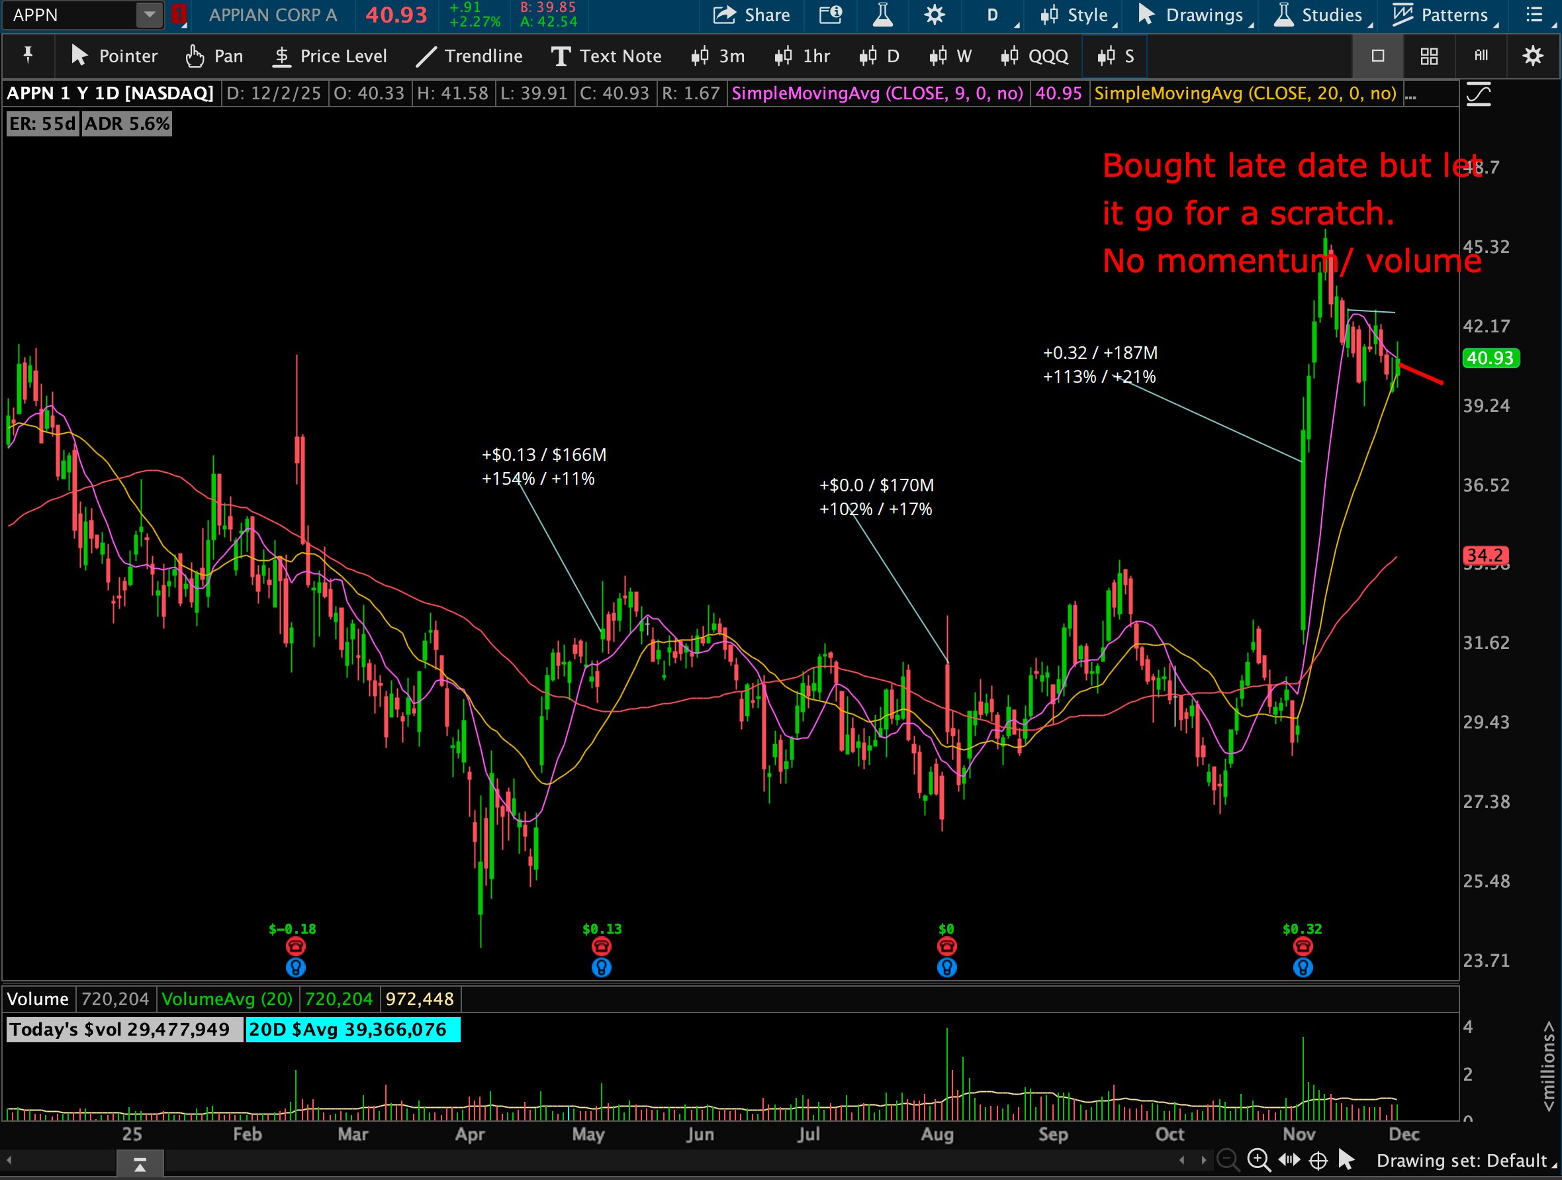Open the symbol info card icon
Image resolution: width=1562 pixels, height=1180 pixels.
pyautogui.click(x=831, y=15)
